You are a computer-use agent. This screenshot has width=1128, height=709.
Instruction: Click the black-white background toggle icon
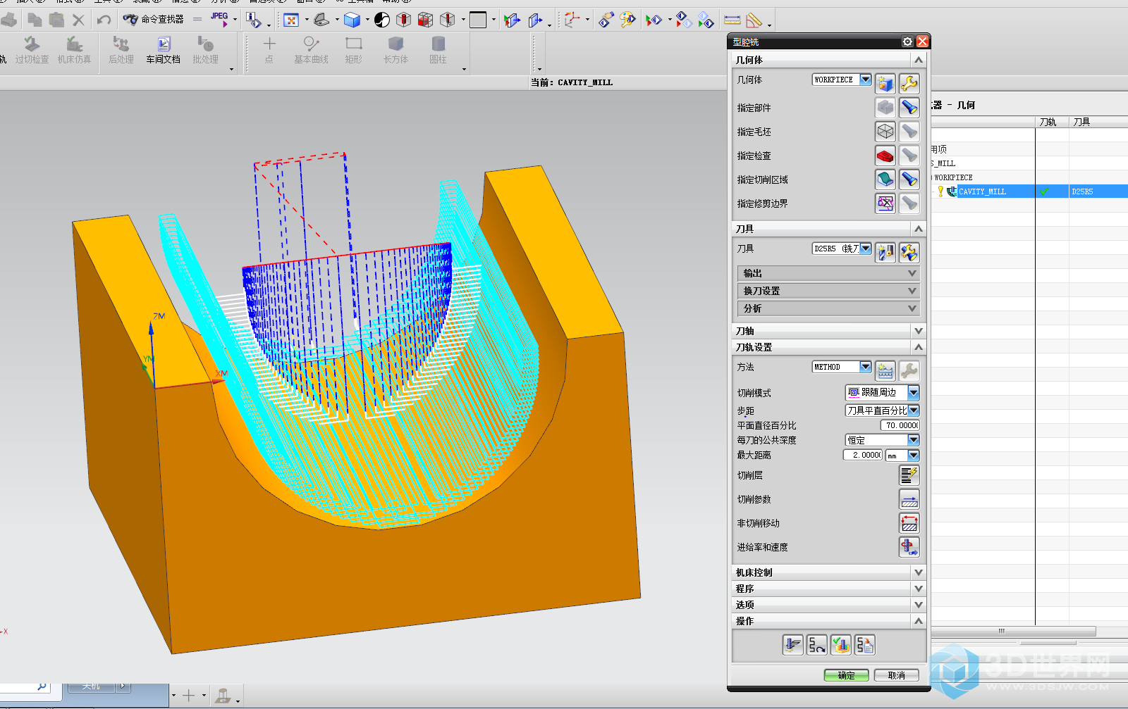382,20
